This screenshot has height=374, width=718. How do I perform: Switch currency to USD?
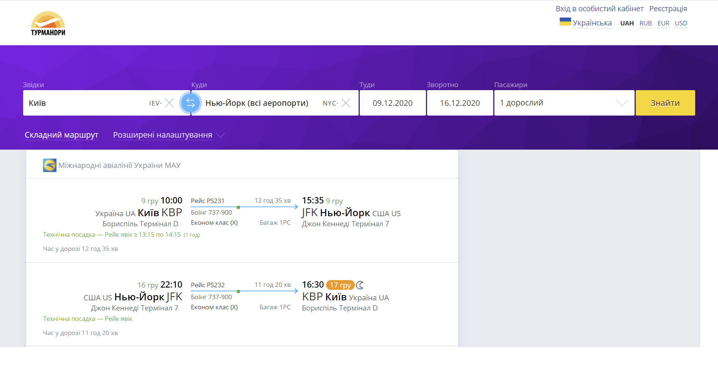point(681,23)
